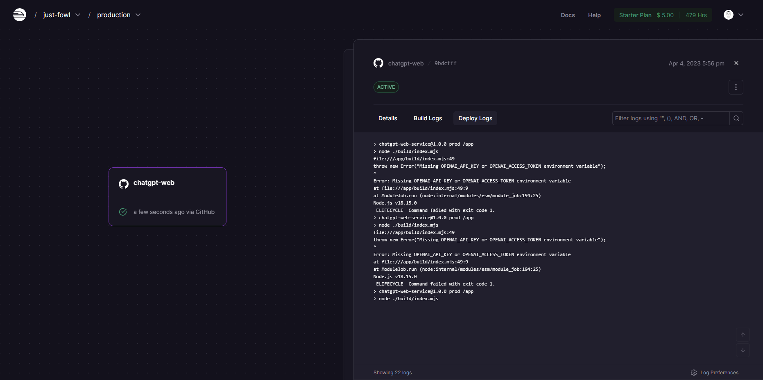Click 'Node.js v18.15.0' first log line

[395, 203]
